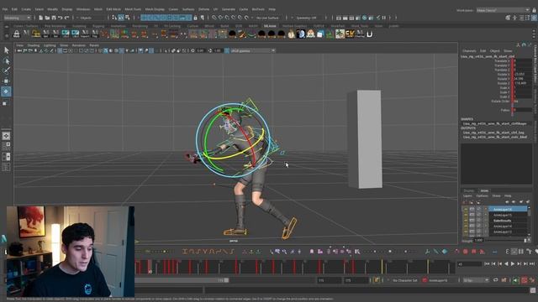Open the viewport Panels menu
Image resolution: width=538 pixels, height=302 pixels.
(94, 45)
